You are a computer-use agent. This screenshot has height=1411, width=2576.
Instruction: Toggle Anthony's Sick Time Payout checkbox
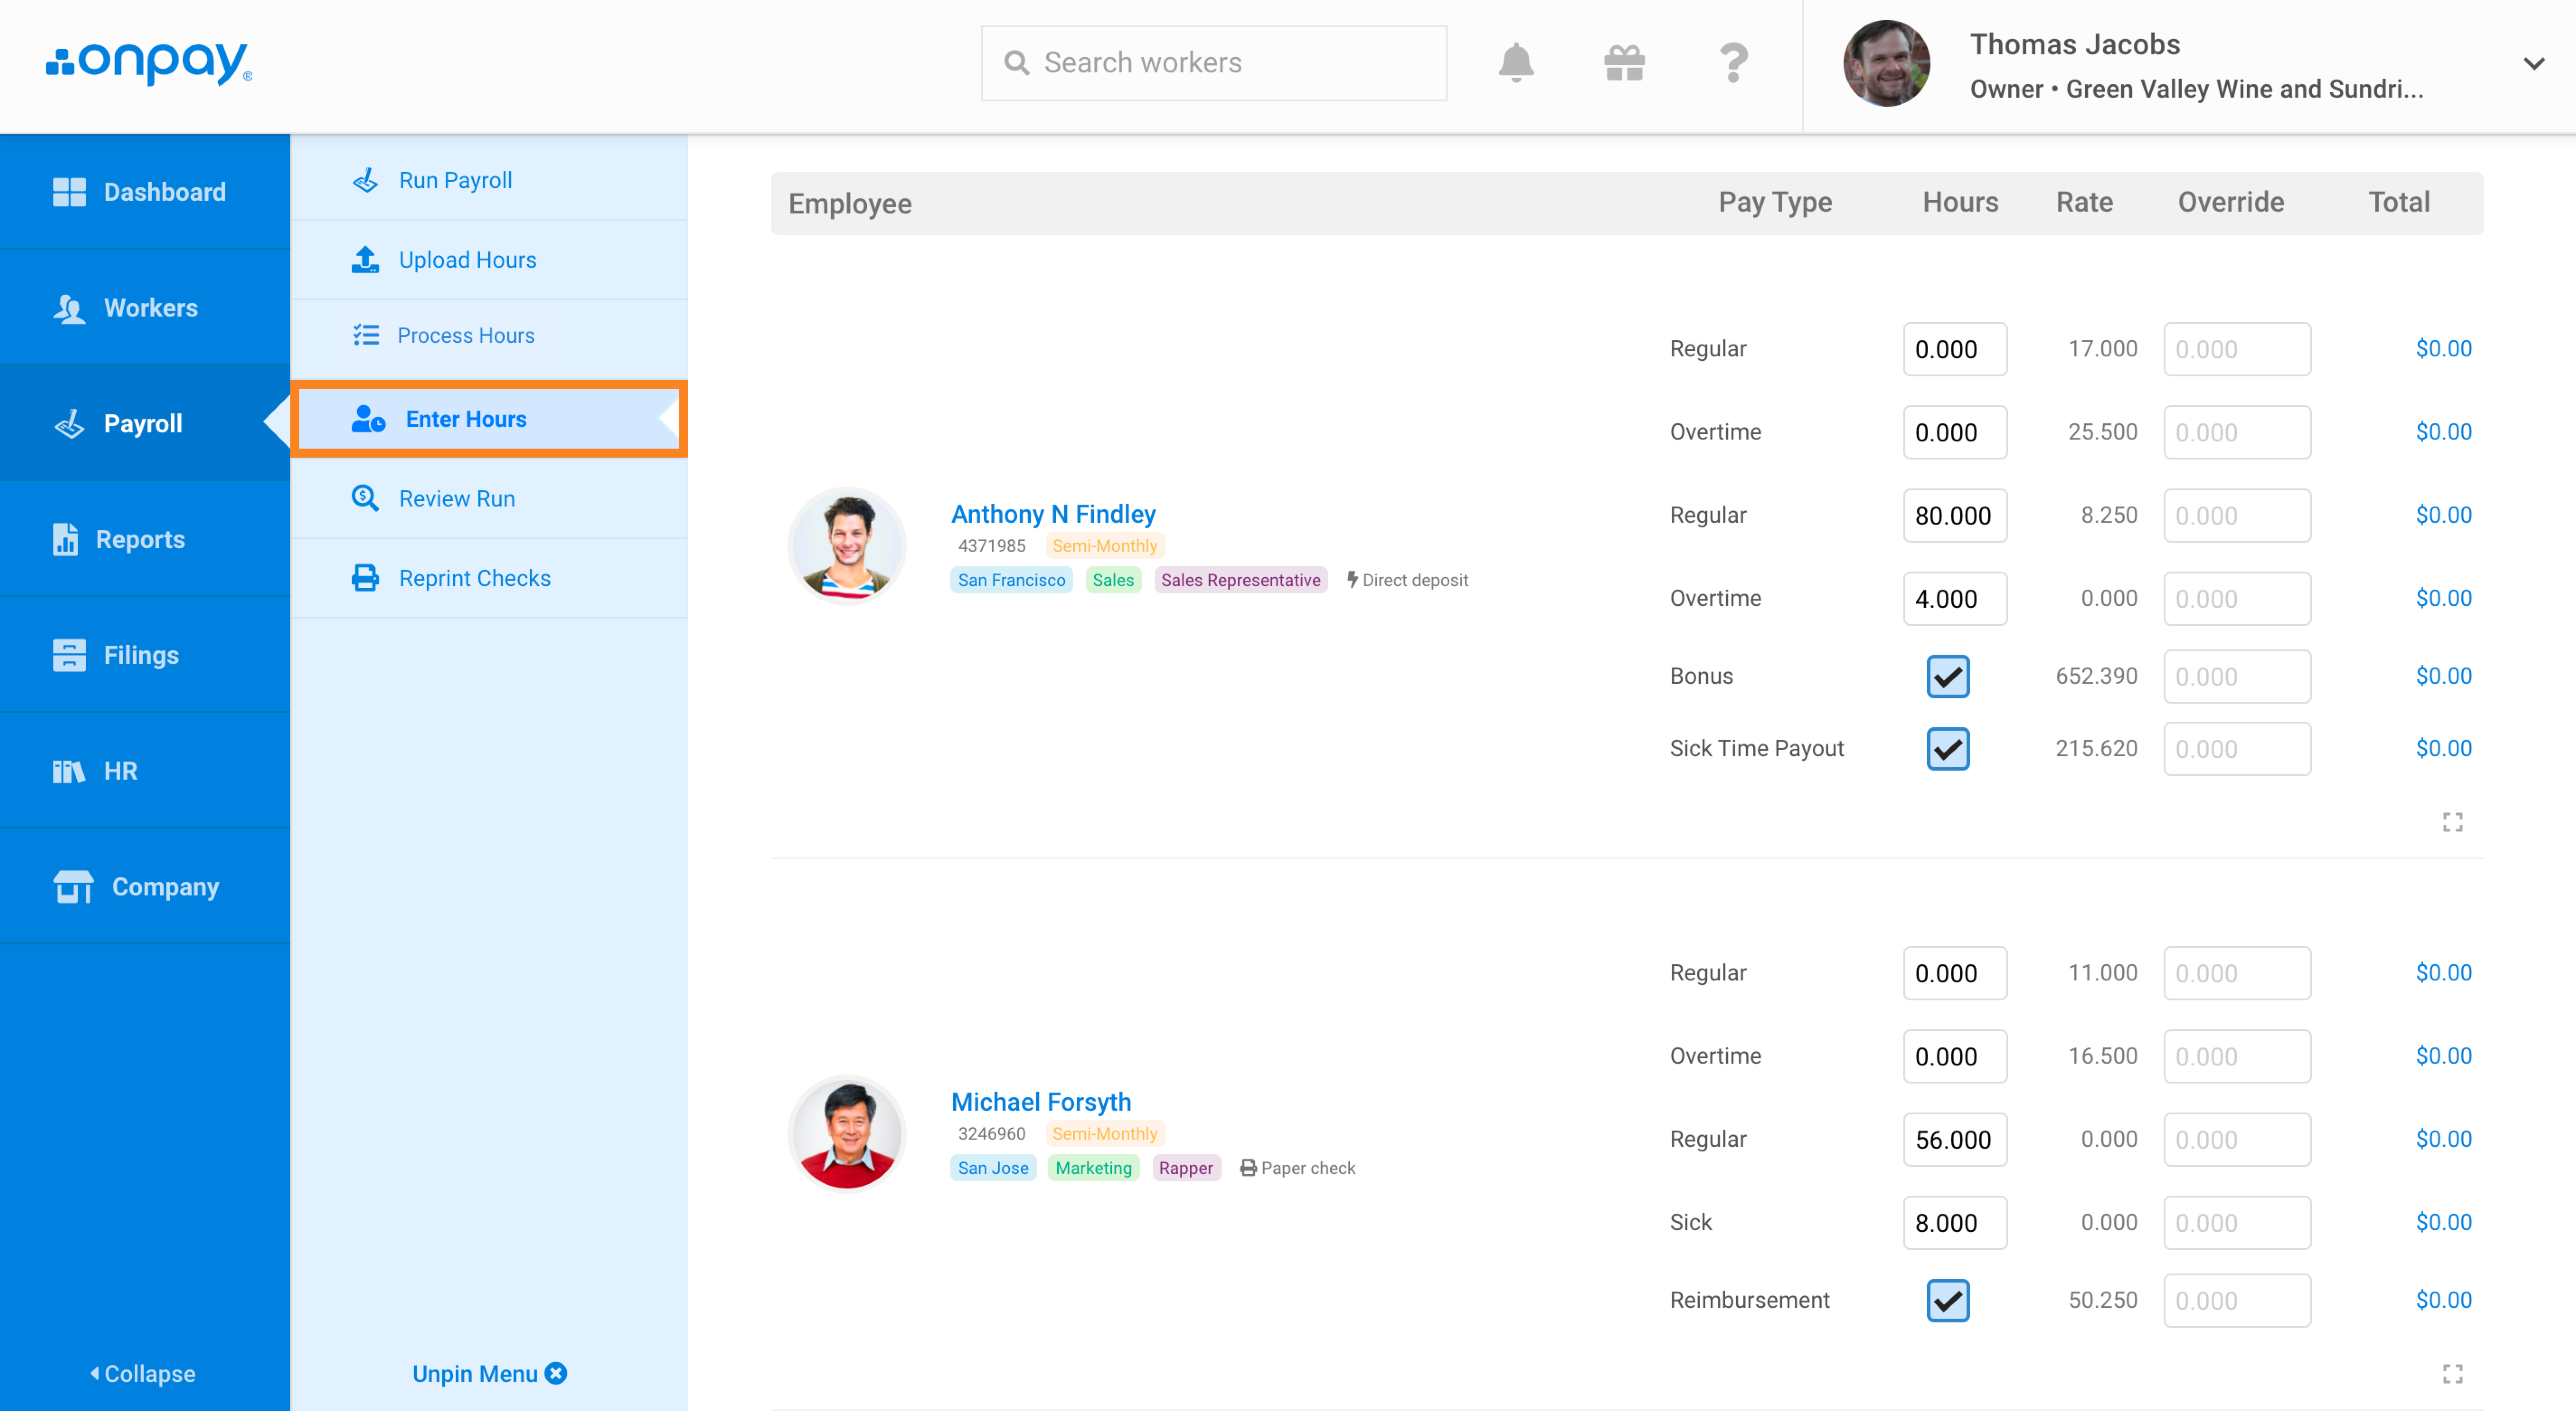(x=1947, y=749)
